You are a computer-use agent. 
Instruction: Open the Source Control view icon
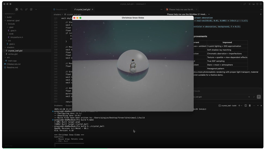click(26, 9)
